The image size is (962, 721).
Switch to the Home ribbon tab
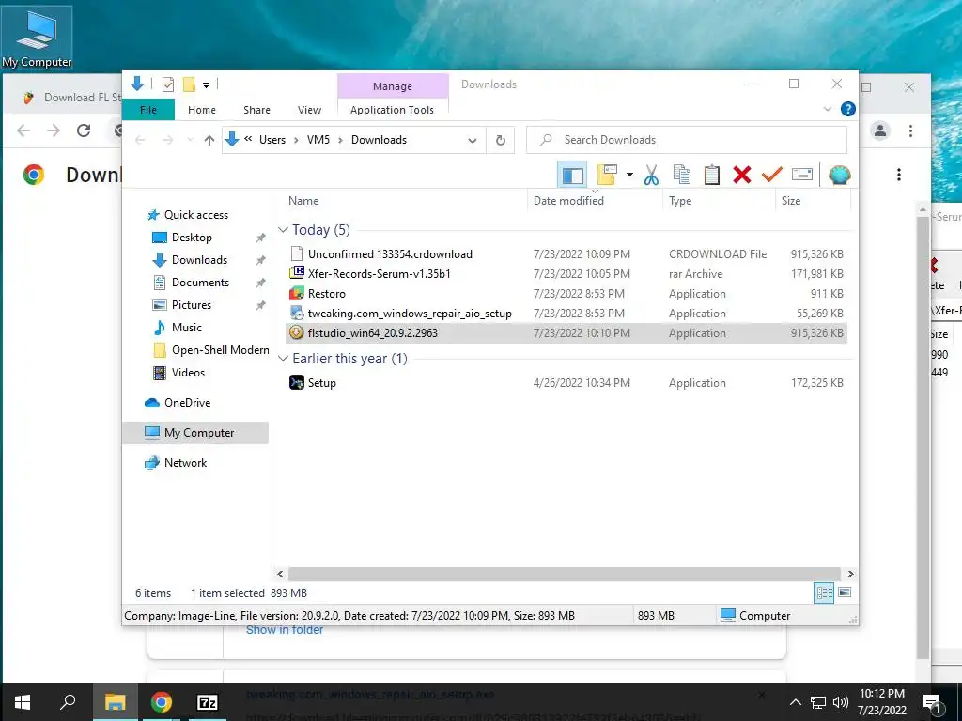click(x=202, y=110)
